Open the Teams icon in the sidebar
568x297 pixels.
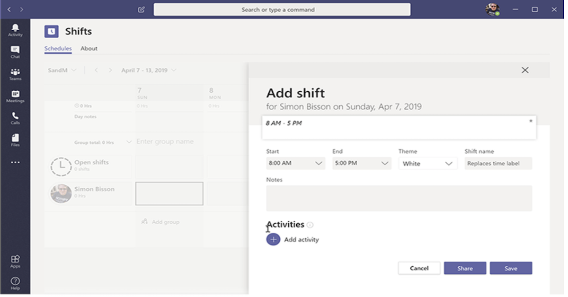(x=15, y=74)
